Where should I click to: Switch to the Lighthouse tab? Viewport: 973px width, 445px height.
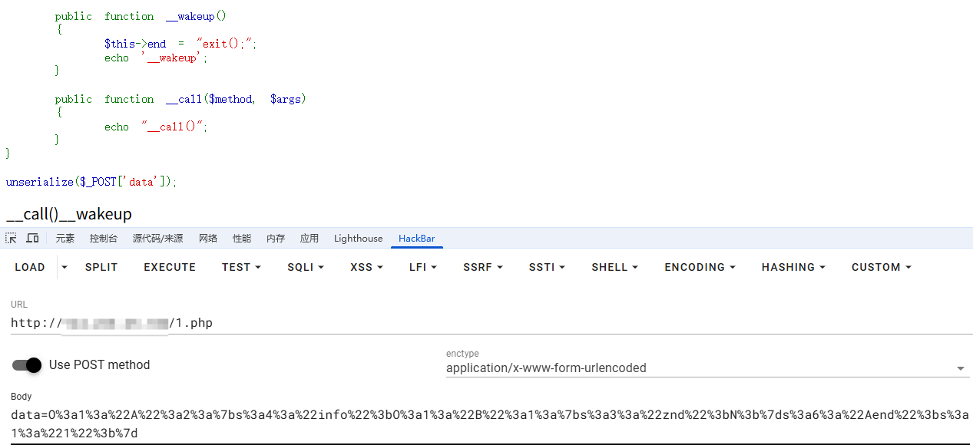click(x=358, y=239)
